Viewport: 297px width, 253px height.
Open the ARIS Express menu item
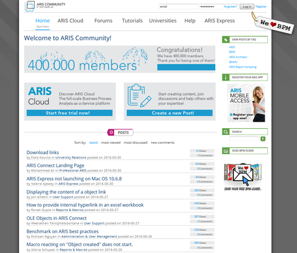[220, 21]
